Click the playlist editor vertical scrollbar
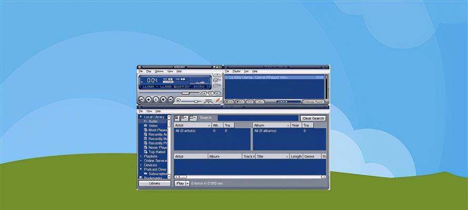 click(326, 87)
